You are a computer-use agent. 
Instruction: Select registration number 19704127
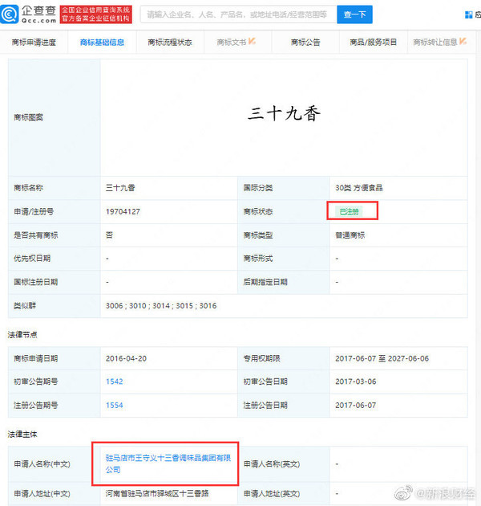pos(123,212)
